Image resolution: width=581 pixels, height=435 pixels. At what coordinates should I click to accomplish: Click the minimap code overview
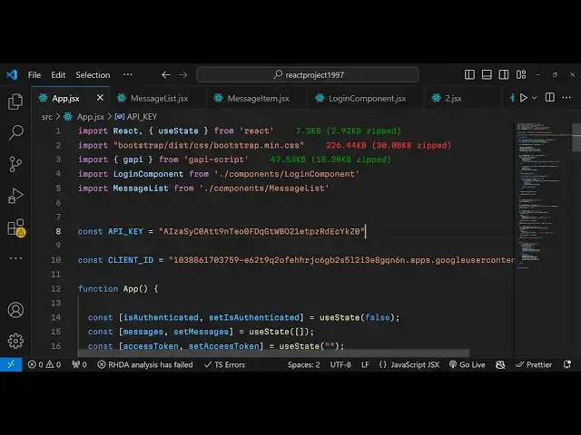point(543,196)
